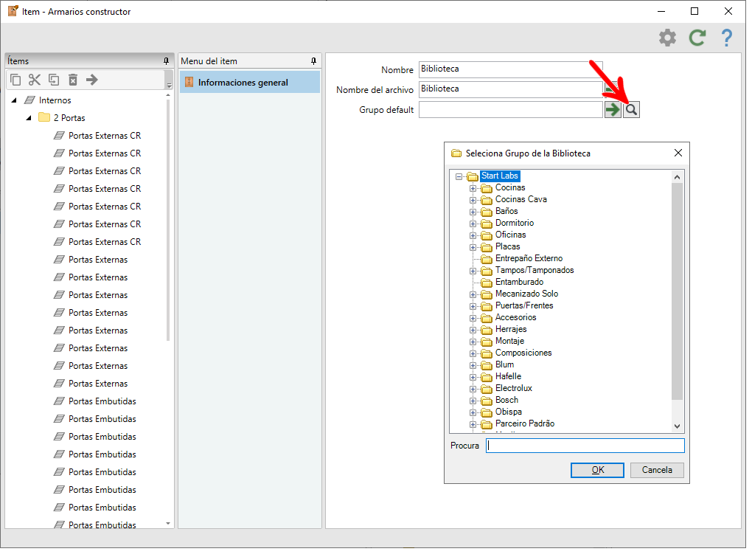Select the 2 Portas folder item
The width and height of the screenshot is (752, 557).
(x=69, y=118)
